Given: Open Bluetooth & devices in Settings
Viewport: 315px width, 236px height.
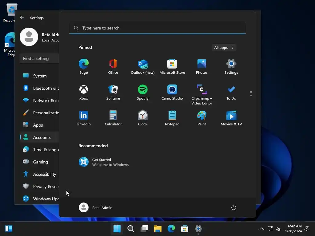Looking at the screenshot, I should [40, 88].
